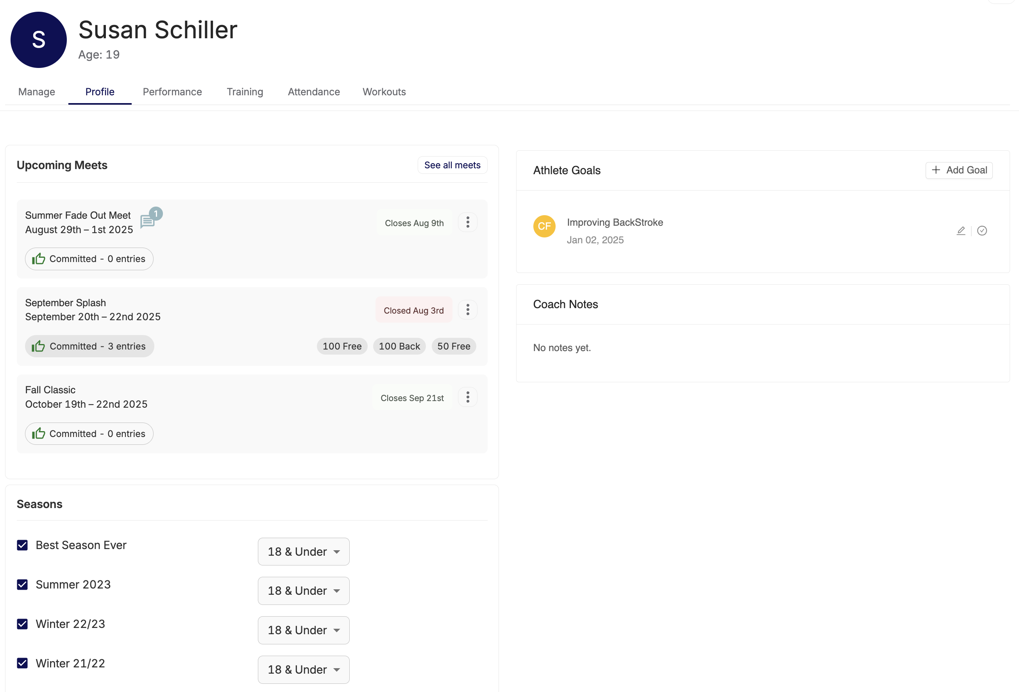Click the Susan Schiller name heading
1019x692 pixels.
(x=158, y=30)
